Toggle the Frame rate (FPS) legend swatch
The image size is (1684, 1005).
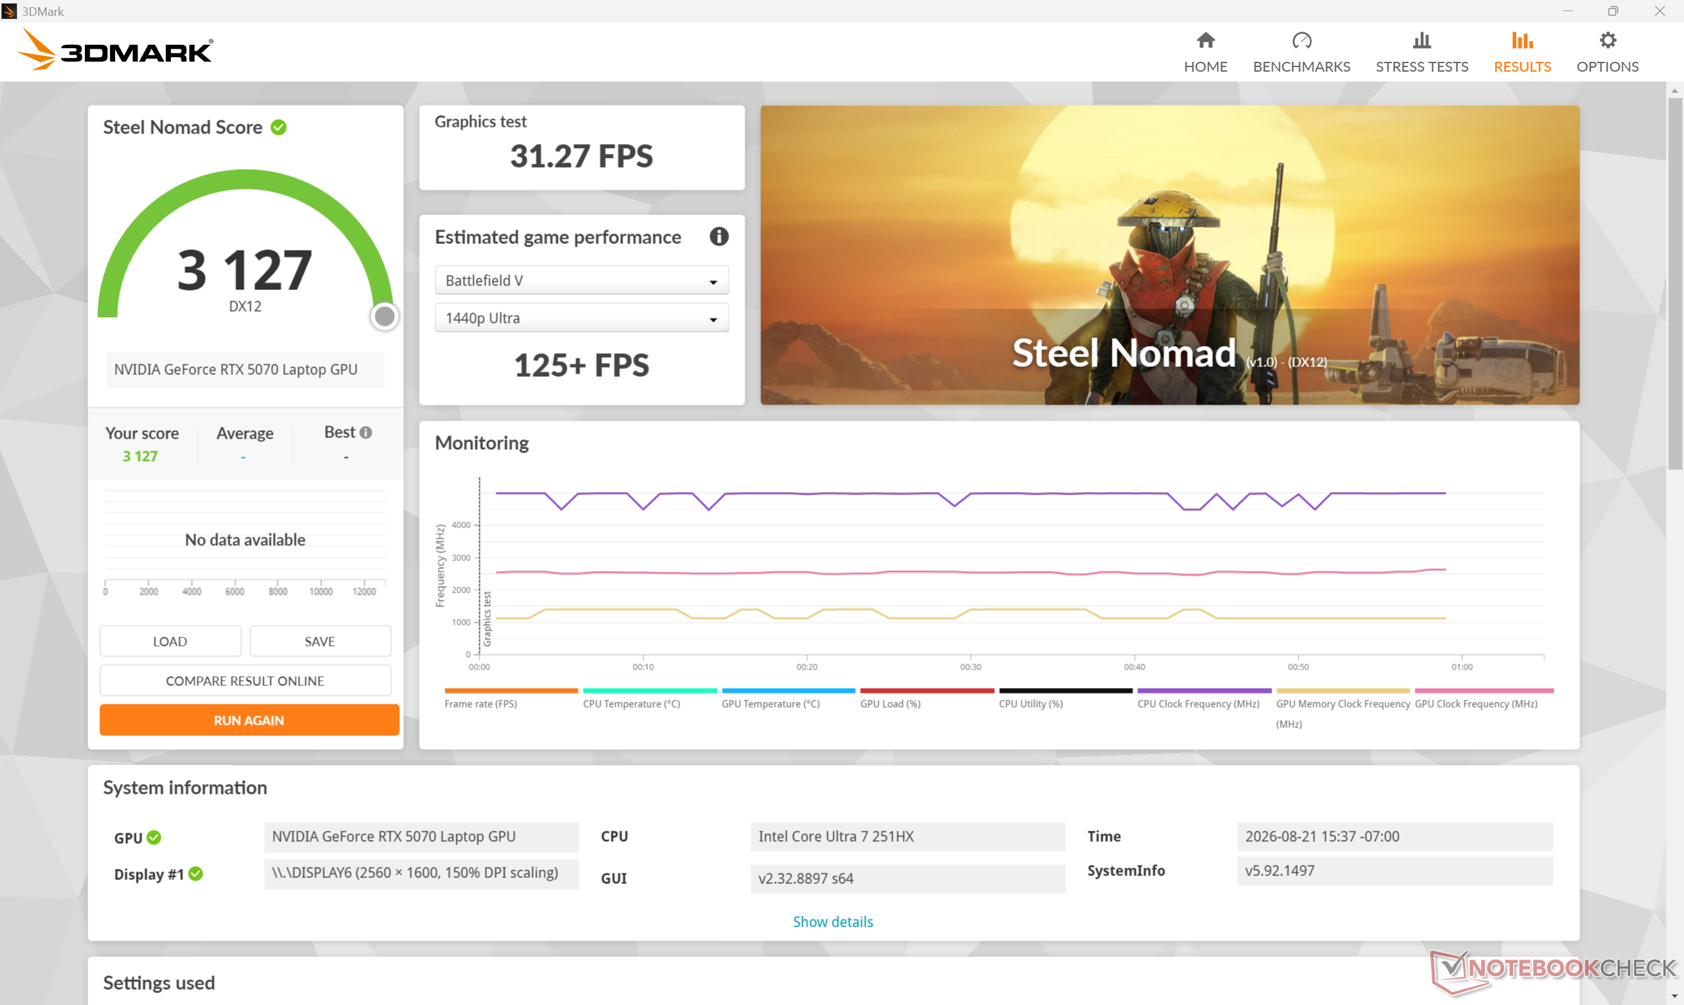[x=511, y=691]
